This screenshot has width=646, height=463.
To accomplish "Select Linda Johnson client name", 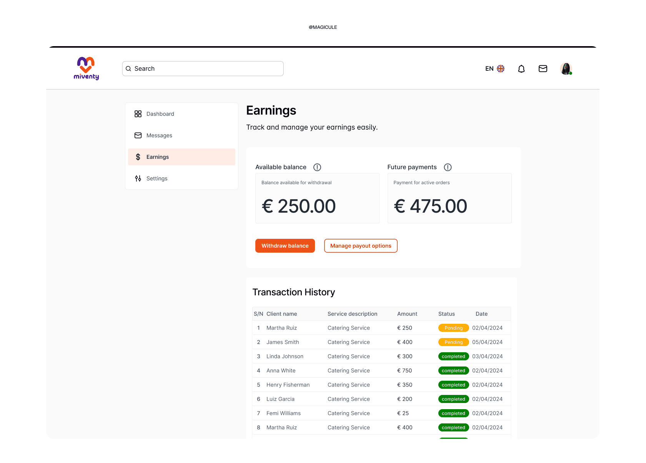I will point(285,356).
